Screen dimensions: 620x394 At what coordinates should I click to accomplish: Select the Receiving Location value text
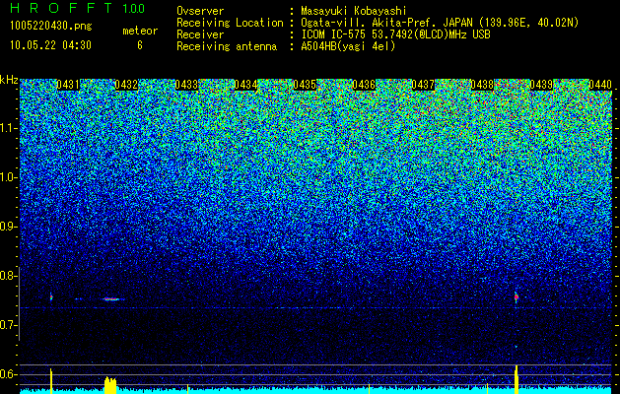(440, 23)
